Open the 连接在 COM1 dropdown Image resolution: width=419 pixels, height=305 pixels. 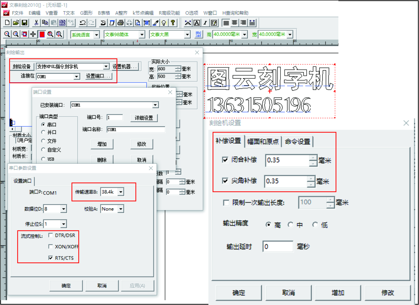point(77,76)
